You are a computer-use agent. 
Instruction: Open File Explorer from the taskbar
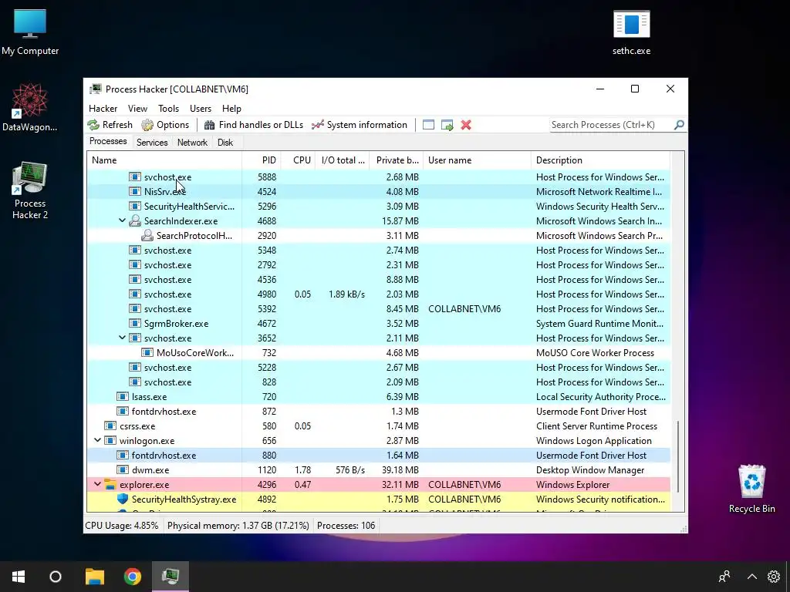coord(94,577)
